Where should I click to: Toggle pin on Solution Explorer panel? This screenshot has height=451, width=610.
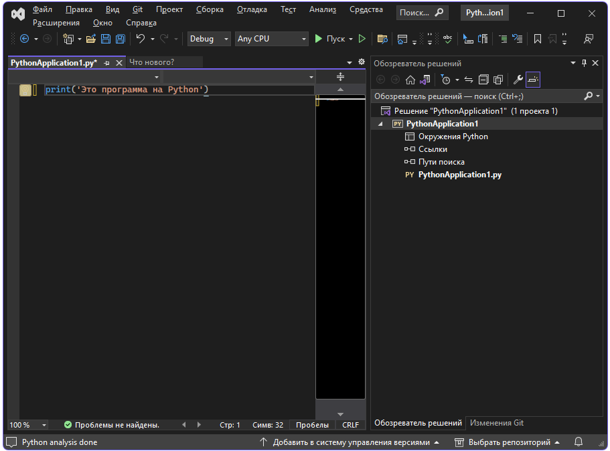click(584, 63)
